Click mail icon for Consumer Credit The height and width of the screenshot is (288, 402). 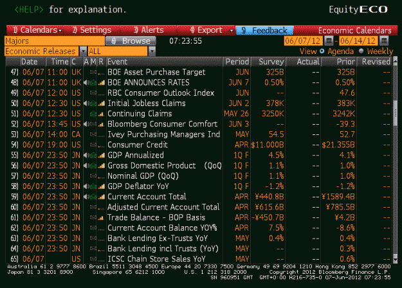(x=93, y=145)
